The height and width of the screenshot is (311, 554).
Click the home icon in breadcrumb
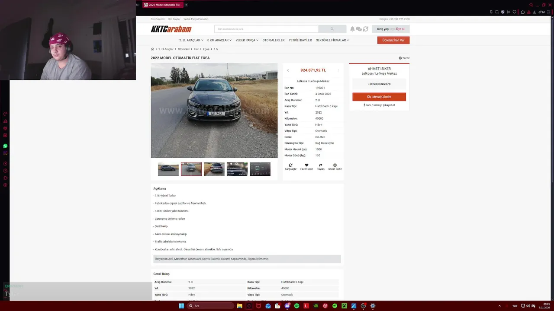pos(152,49)
